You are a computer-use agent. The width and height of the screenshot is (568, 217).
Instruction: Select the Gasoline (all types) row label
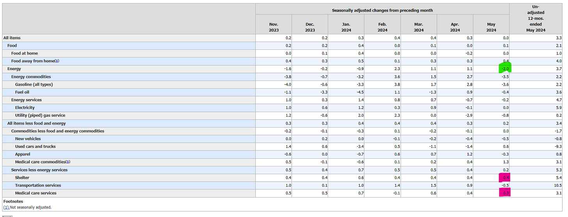pyautogui.click(x=34, y=84)
